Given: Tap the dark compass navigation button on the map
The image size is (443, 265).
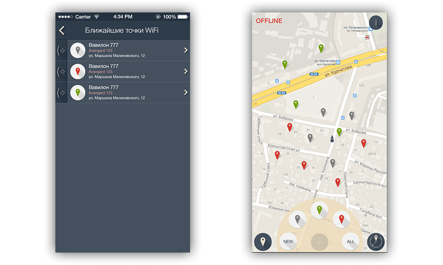Looking at the screenshot, I should [376, 242].
